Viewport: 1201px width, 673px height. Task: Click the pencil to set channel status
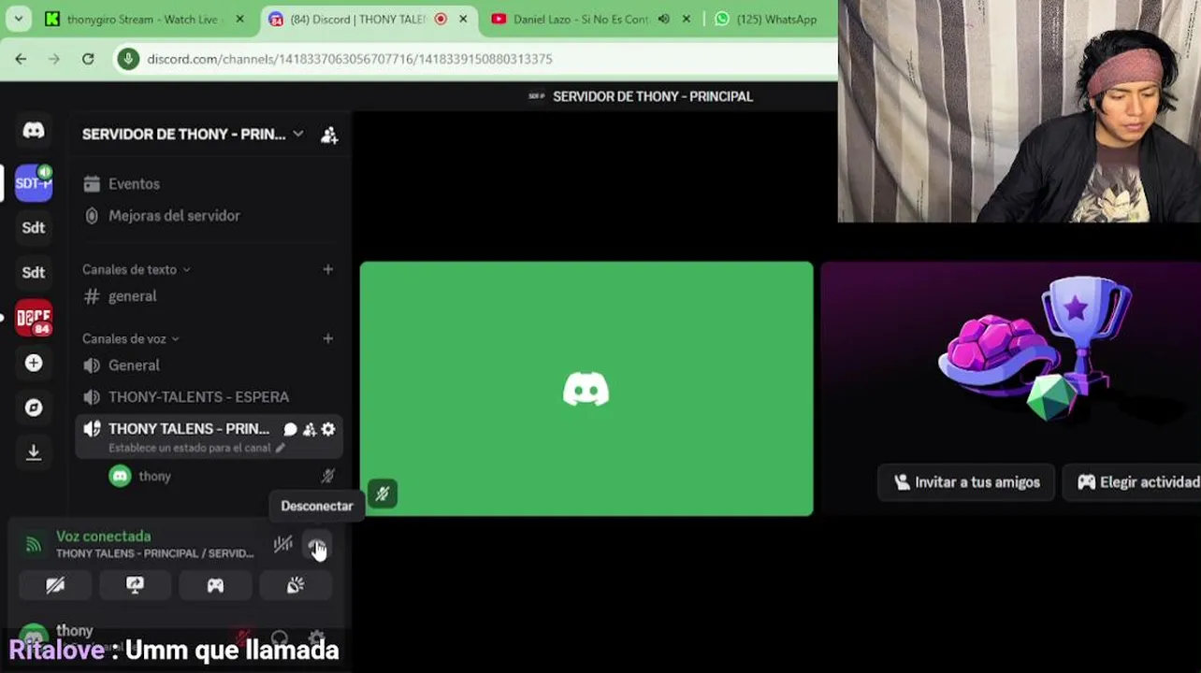click(x=280, y=448)
